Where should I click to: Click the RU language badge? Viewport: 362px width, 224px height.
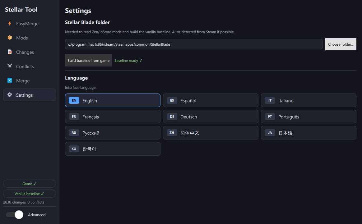[x=74, y=133]
